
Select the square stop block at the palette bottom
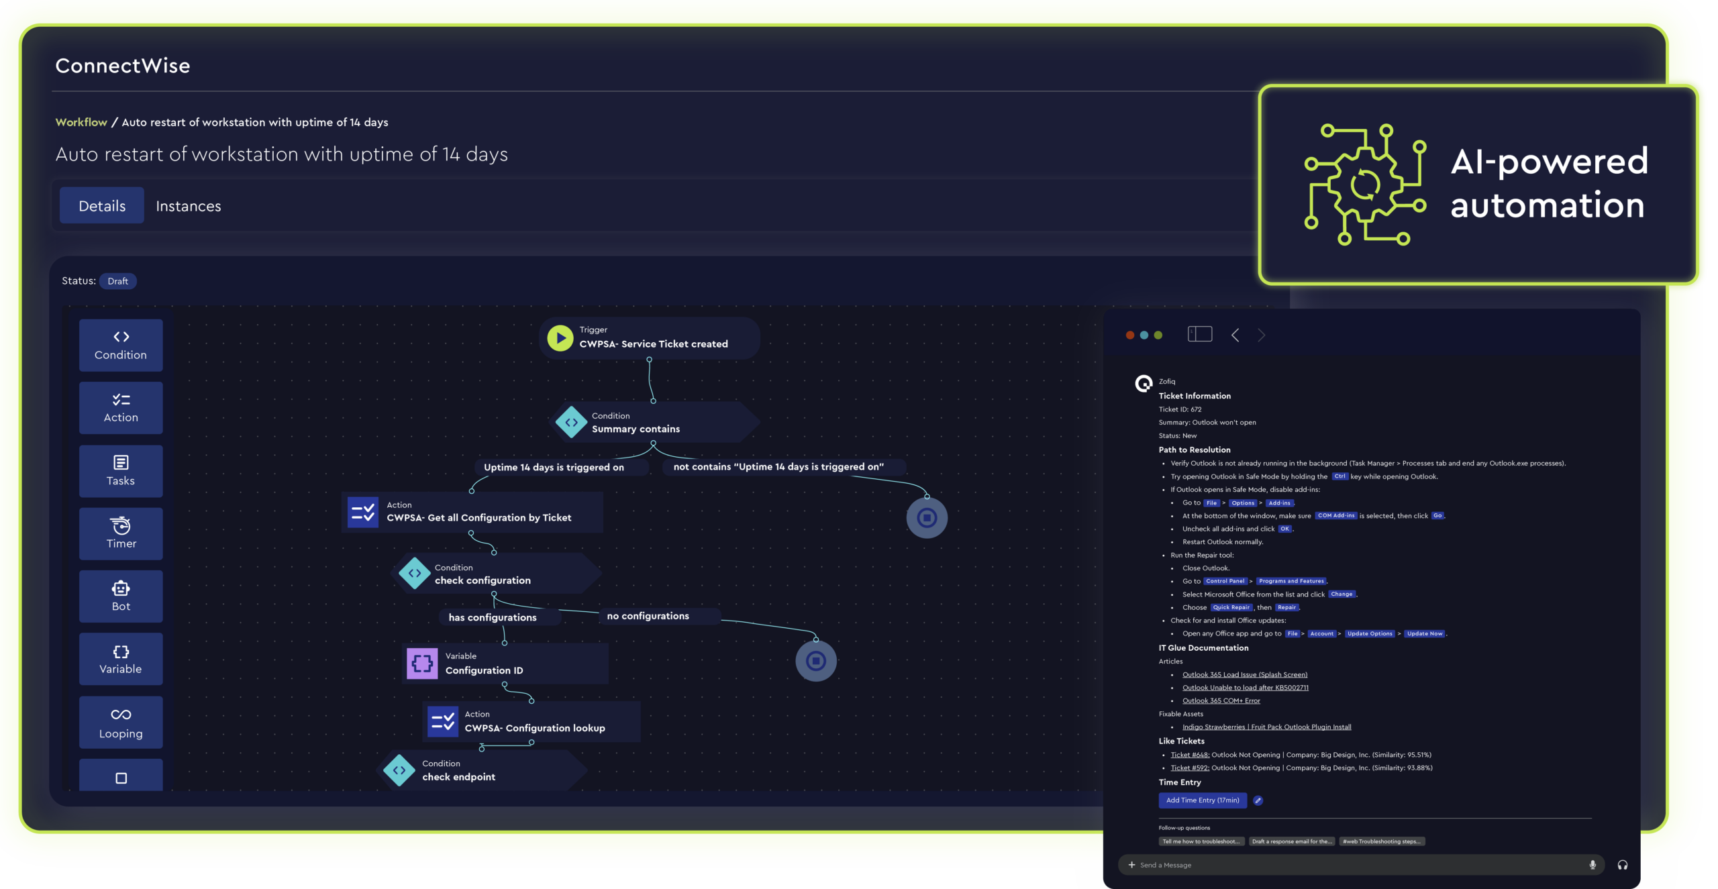(x=121, y=776)
